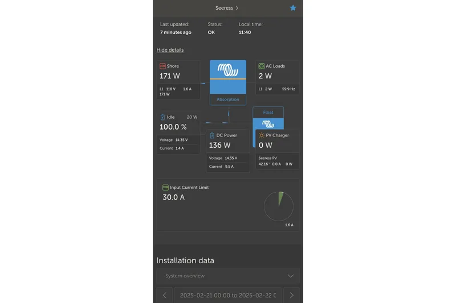Click the DC Power battery icon
Viewport: 456px width, 303px height.
(x=212, y=135)
